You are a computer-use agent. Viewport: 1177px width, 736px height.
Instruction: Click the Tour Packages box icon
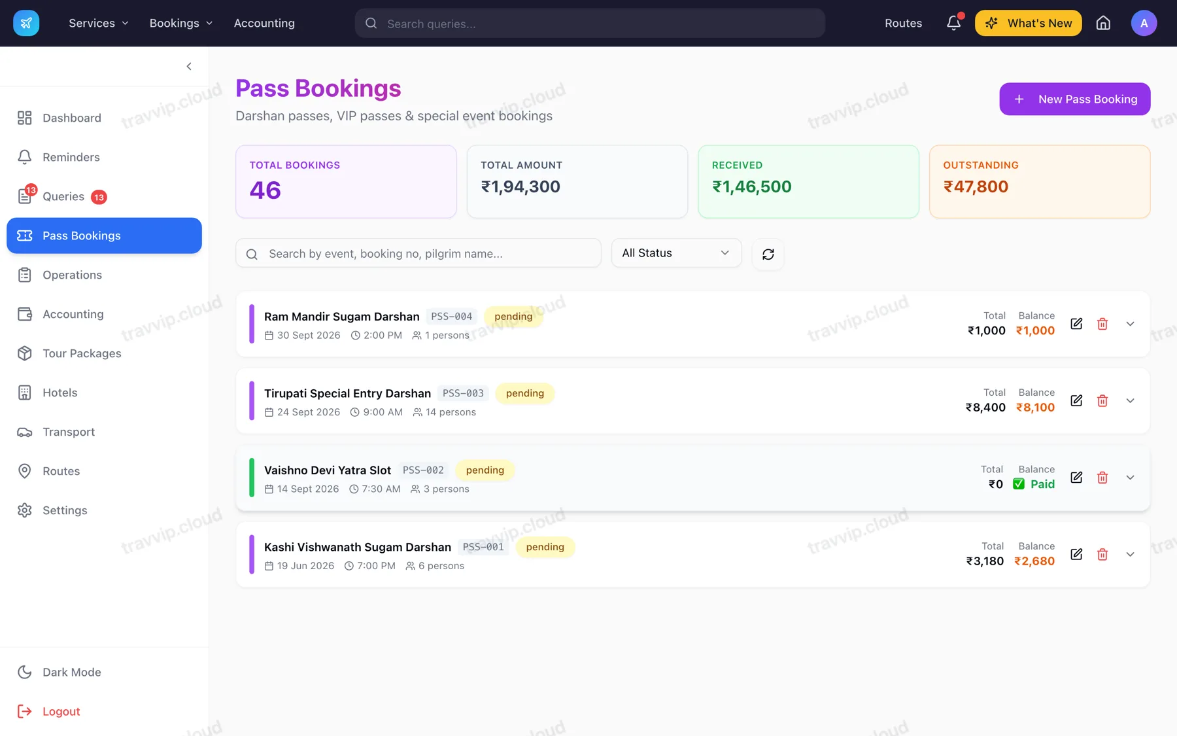coord(25,353)
